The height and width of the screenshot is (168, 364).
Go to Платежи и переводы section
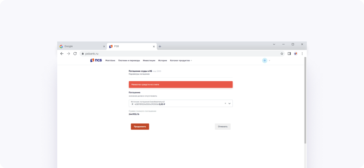click(x=129, y=60)
